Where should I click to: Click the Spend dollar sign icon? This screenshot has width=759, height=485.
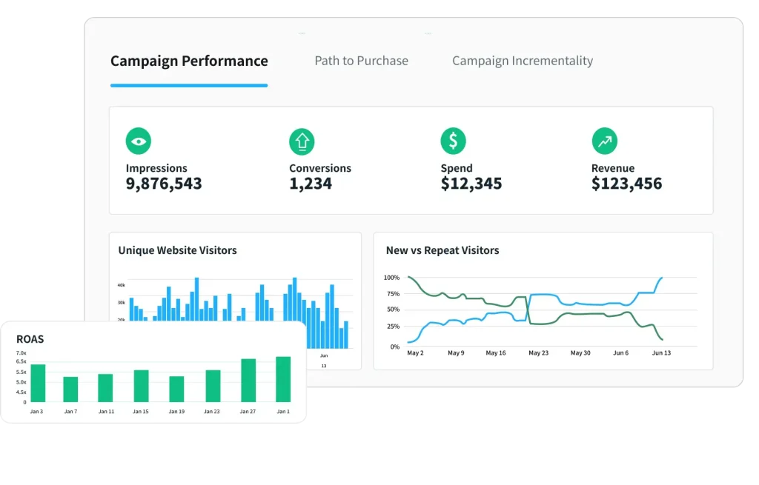pos(453,141)
